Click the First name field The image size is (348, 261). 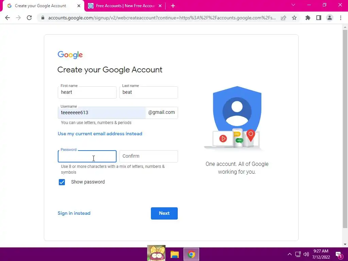[x=87, y=92]
